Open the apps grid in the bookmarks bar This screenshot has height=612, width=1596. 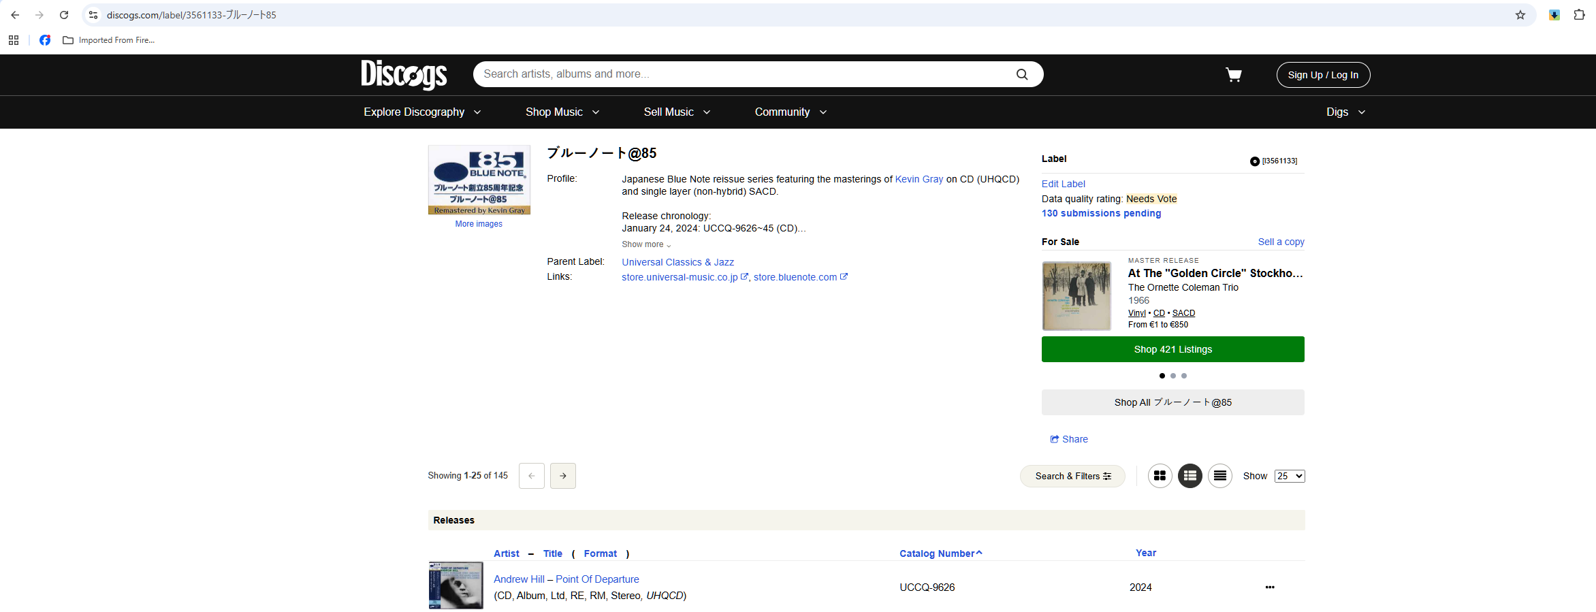(14, 40)
